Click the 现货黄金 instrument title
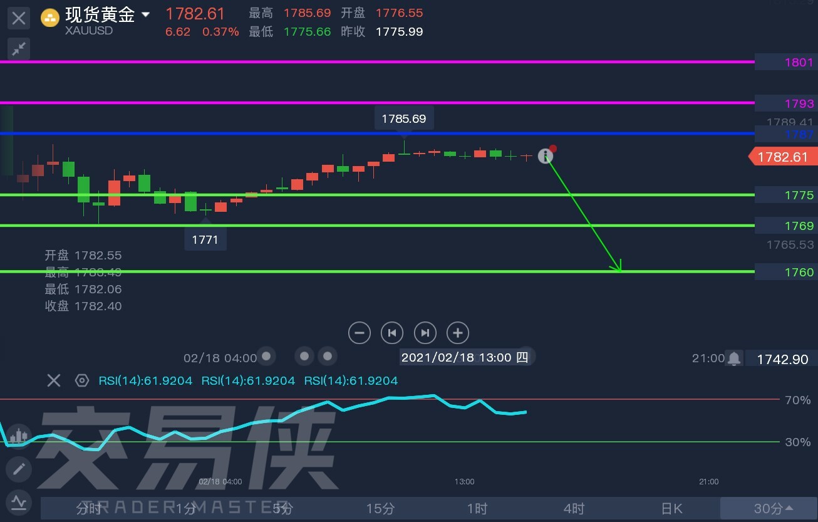The height and width of the screenshot is (522, 818). coord(100,15)
